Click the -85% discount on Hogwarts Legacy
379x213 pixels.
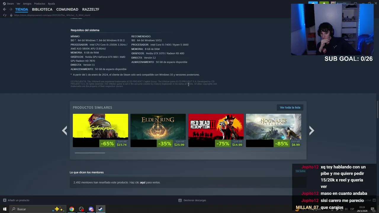[x=281, y=144]
